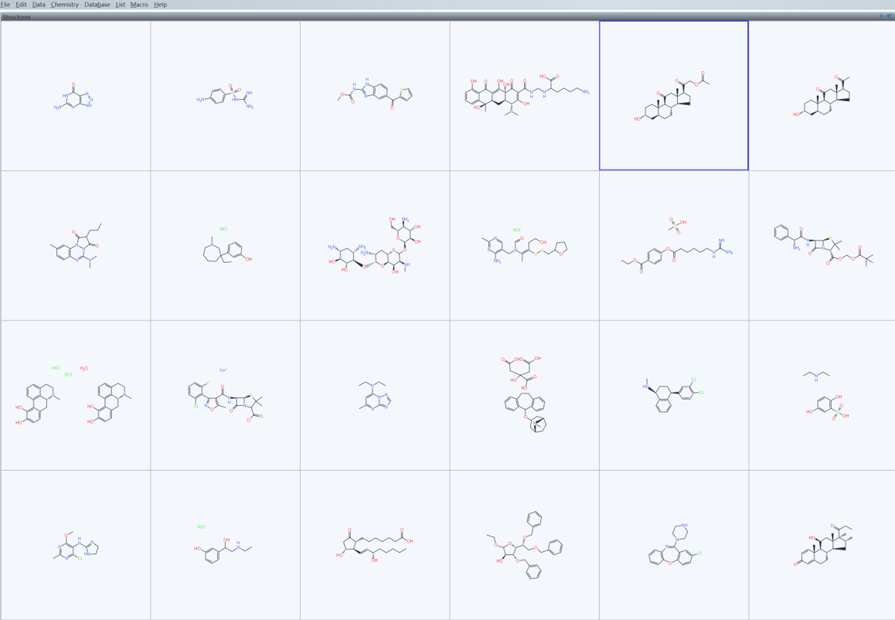This screenshot has height=620, width=895.
Task: Click the plus icon in Structures header
Action: [x=881, y=16]
